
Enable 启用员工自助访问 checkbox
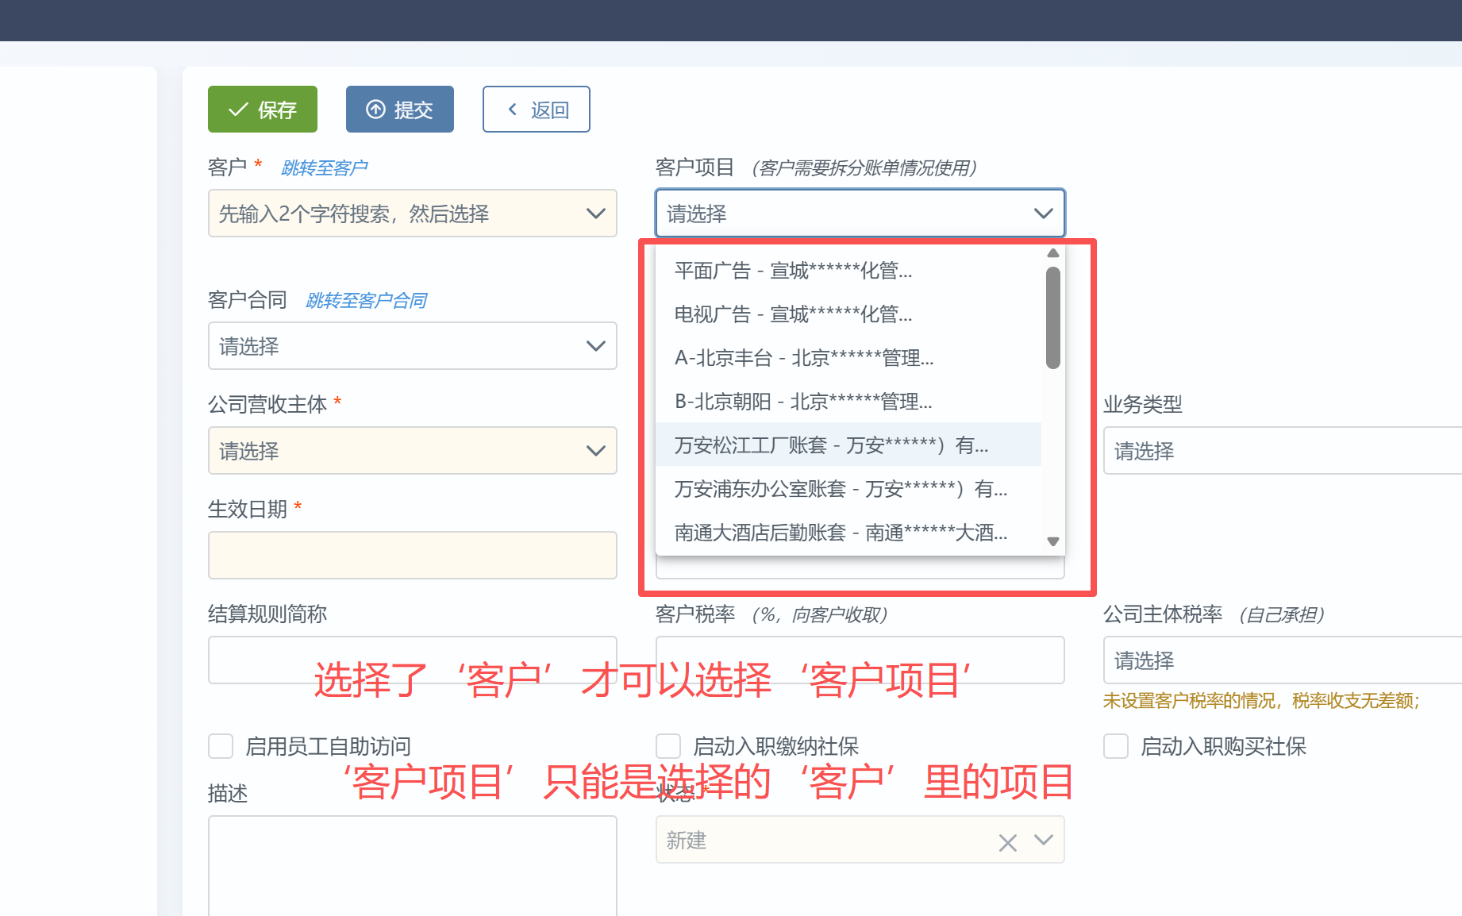click(221, 746)
